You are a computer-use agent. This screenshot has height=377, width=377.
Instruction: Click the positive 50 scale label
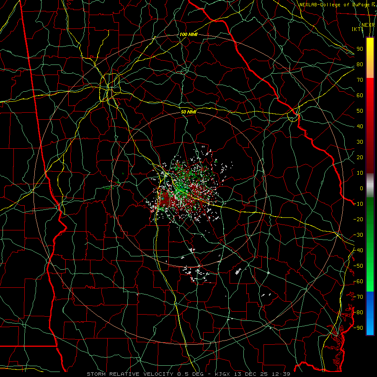(x=360, y=111)
